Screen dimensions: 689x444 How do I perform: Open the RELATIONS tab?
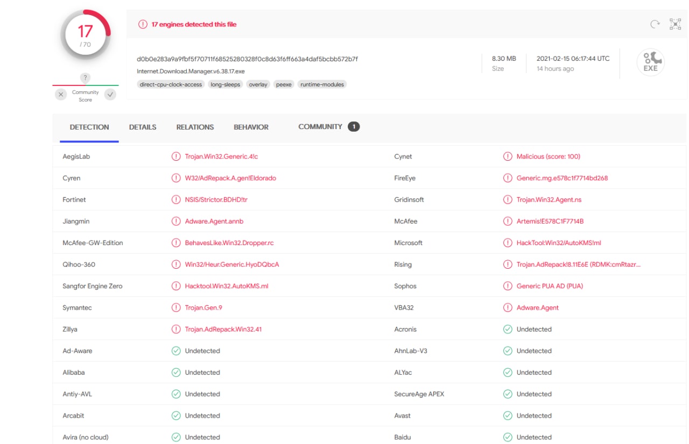coord(195,127)
